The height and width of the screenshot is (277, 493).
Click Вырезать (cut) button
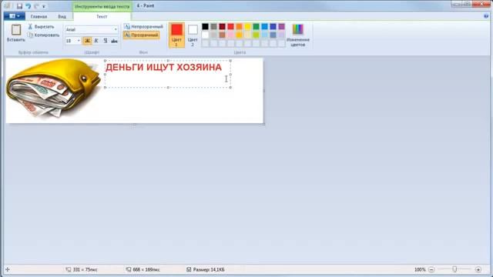pyautogui.click(x=41, y=27)
